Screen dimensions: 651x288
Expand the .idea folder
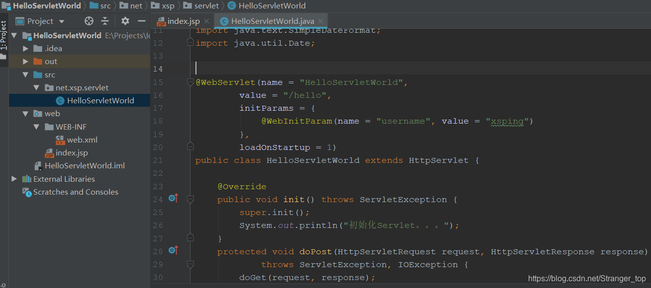tap(26, 49)
